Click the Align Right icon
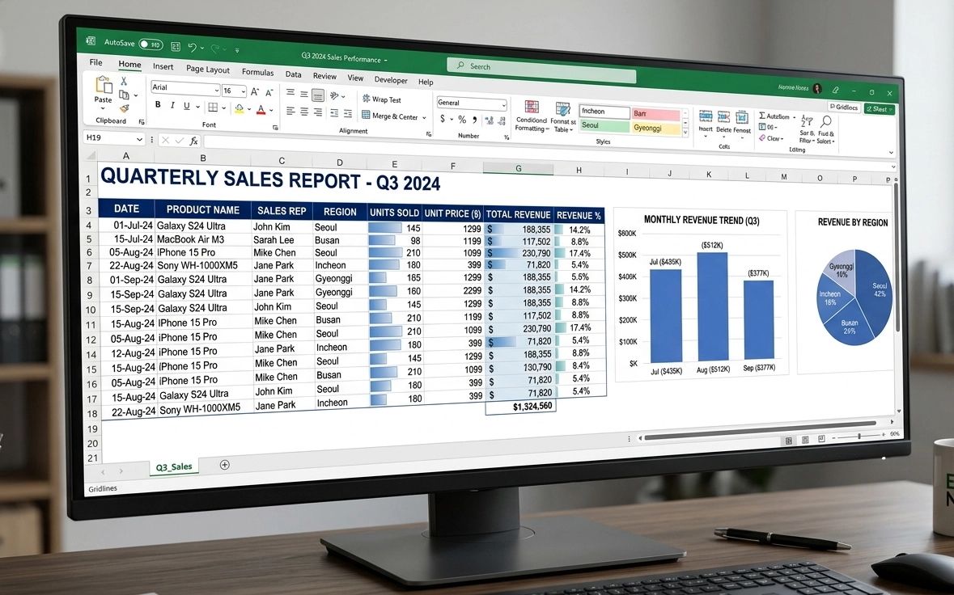954x595 pixels. (317, 112)
